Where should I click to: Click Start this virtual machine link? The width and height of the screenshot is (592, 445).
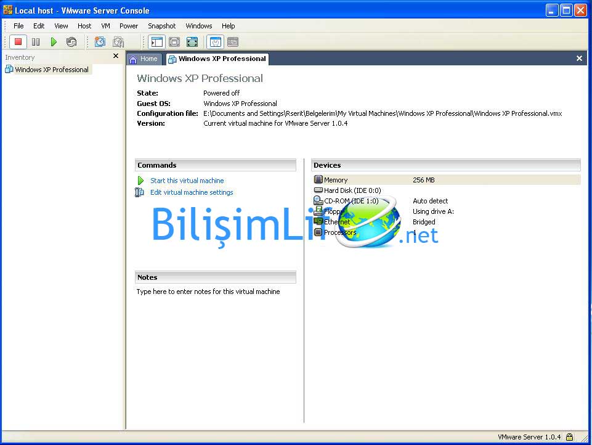click(187, 181)
